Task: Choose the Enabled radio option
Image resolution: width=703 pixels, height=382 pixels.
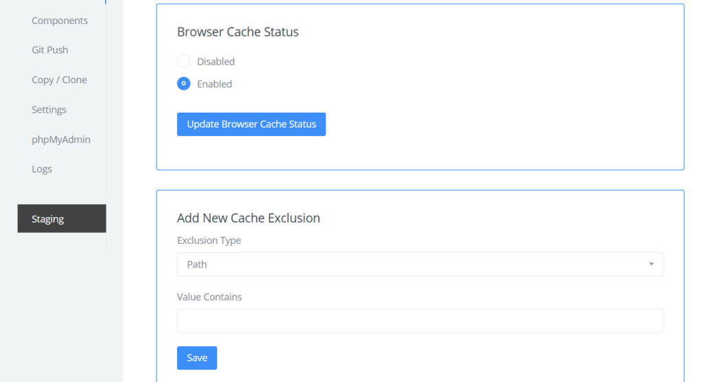Action: pos(183,84)
